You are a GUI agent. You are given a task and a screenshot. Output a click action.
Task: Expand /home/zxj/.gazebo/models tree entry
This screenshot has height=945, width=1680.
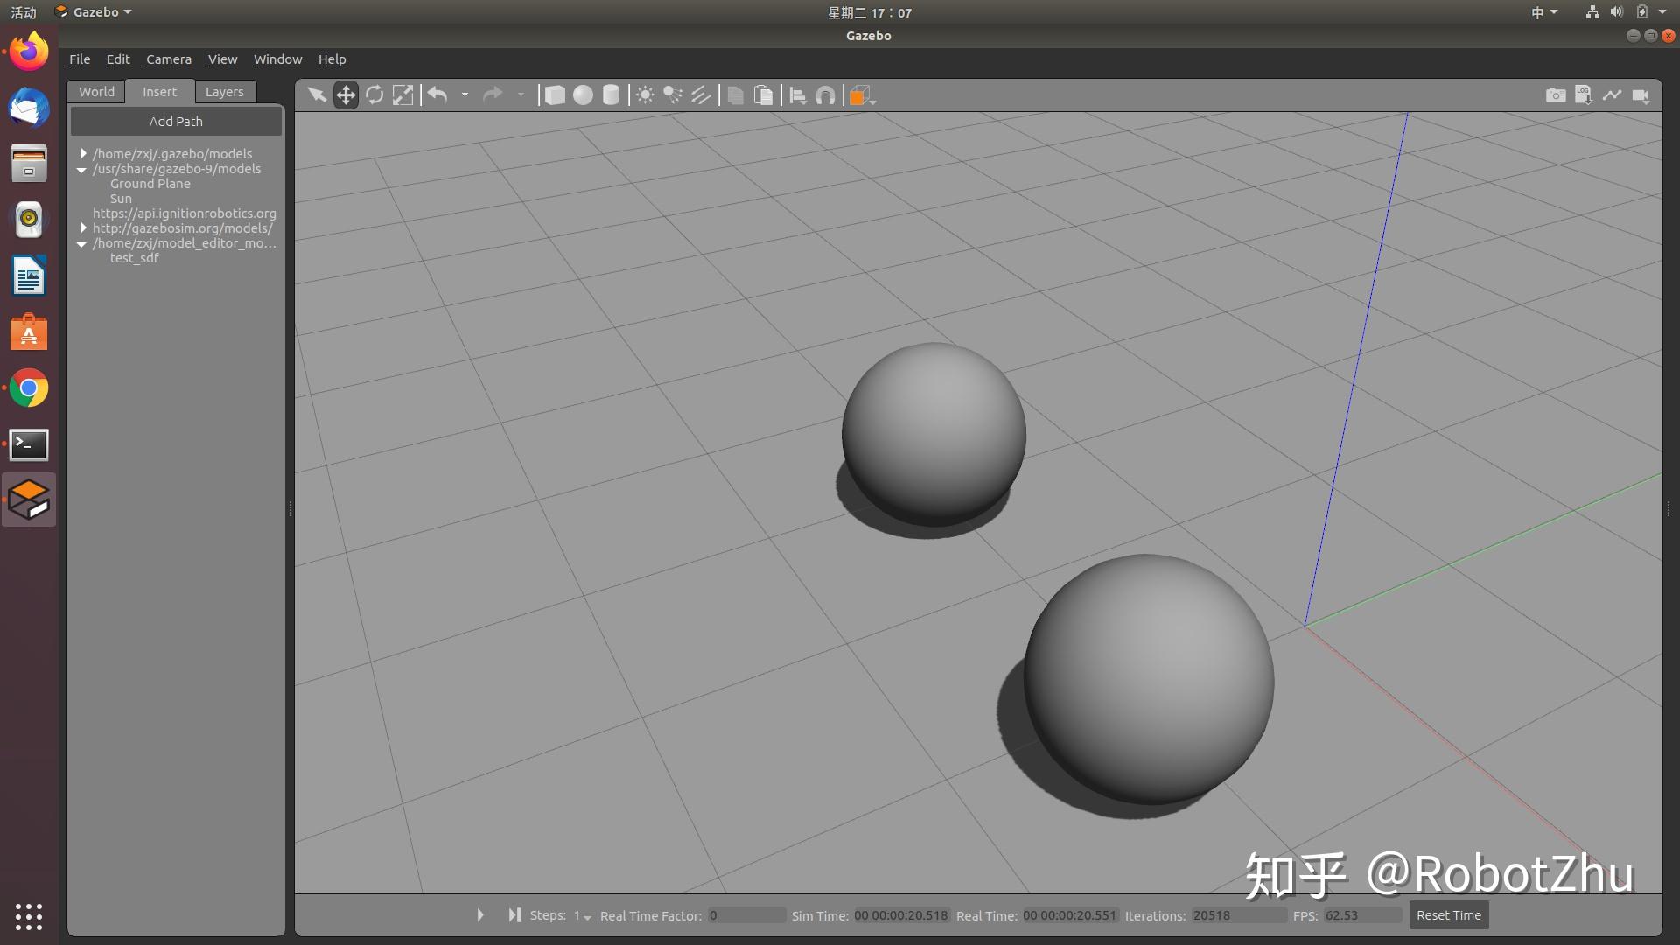tap(84, 153)
